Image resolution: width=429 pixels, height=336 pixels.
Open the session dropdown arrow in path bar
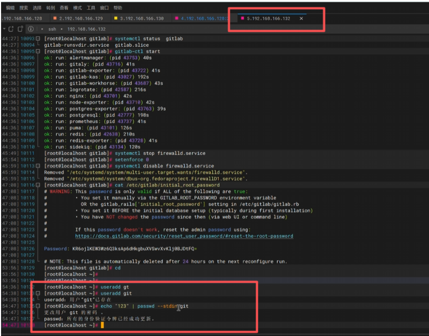[4, 29]
